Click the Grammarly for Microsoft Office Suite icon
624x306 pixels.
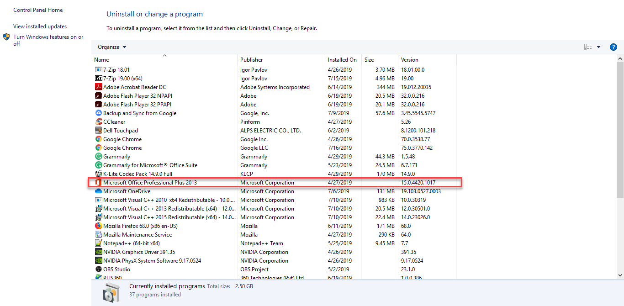pos(99,165)
